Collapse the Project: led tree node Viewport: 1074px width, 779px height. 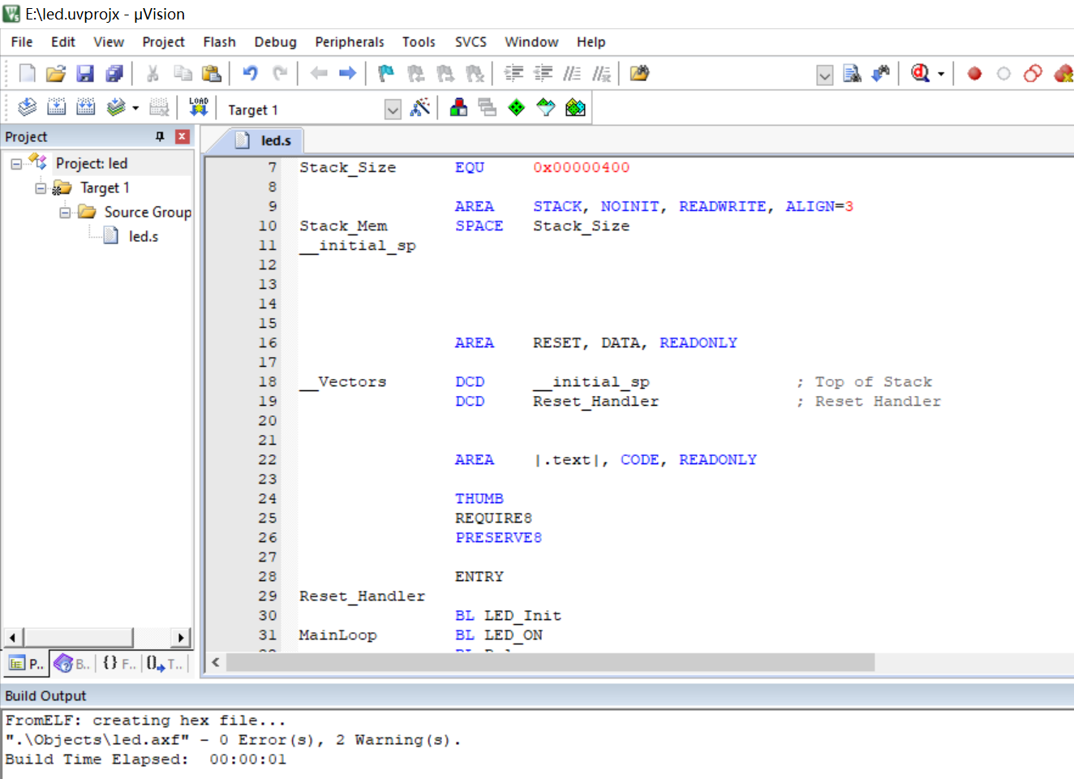(16, 164)
